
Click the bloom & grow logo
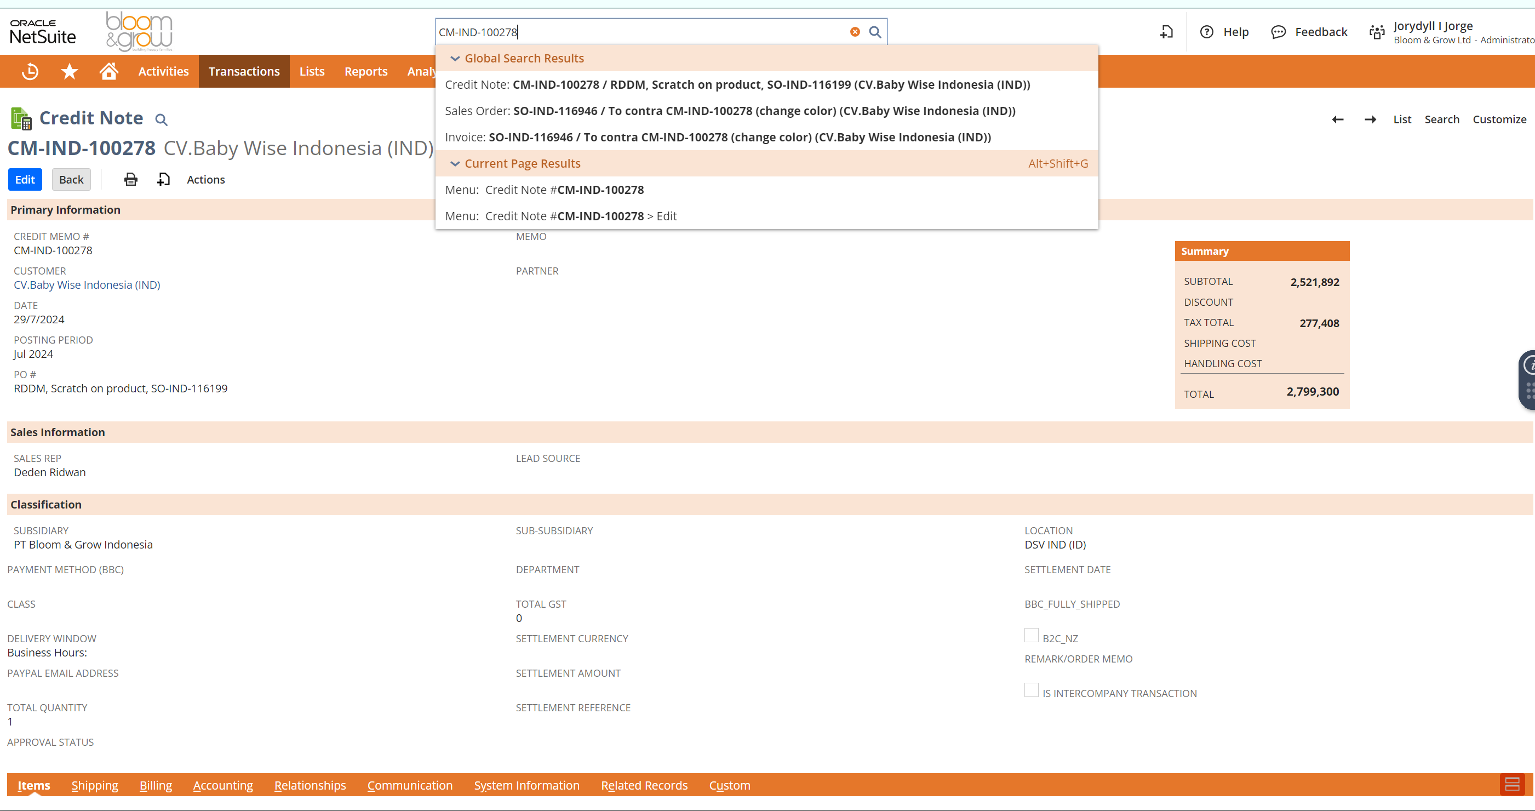click(139, 32)
